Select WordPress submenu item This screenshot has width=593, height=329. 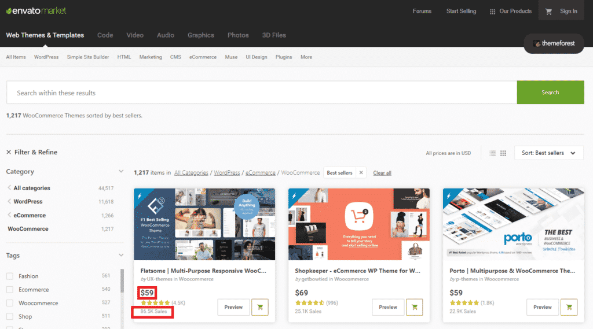tap(46, 57)
